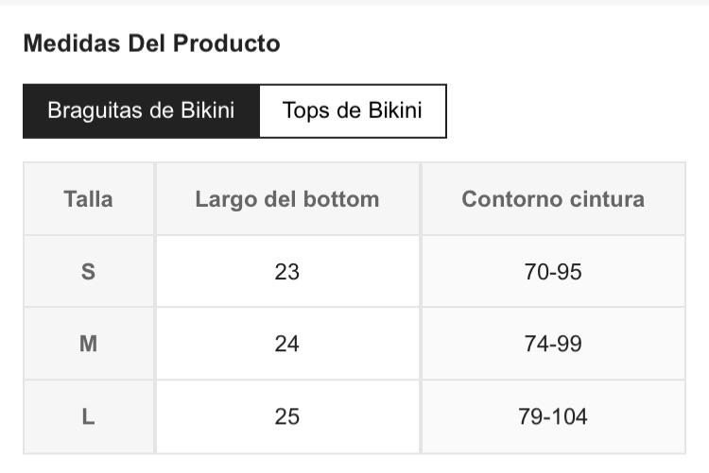
Task: Select the Braguitas de Bikini tab
Action: (141, 110)
